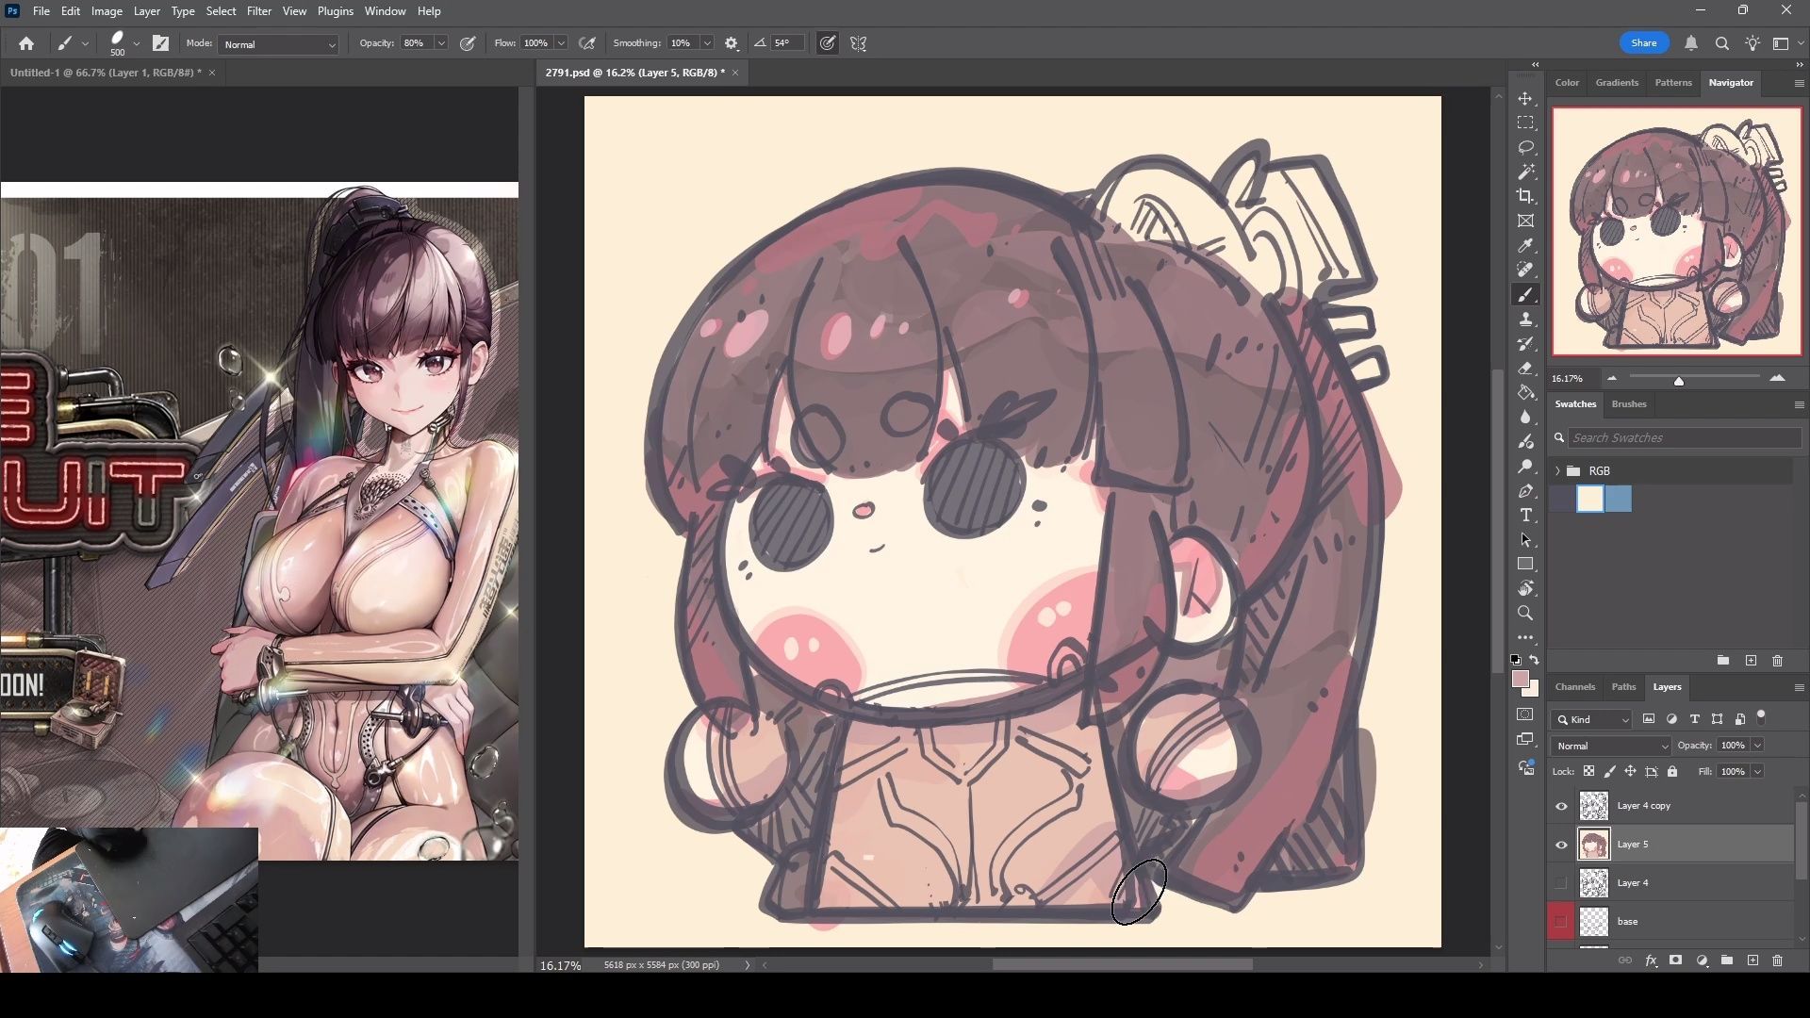This screenshot has height=1018, width=1810.
Task: Select the Zoom tool
Action: [x=1525, y=614]
